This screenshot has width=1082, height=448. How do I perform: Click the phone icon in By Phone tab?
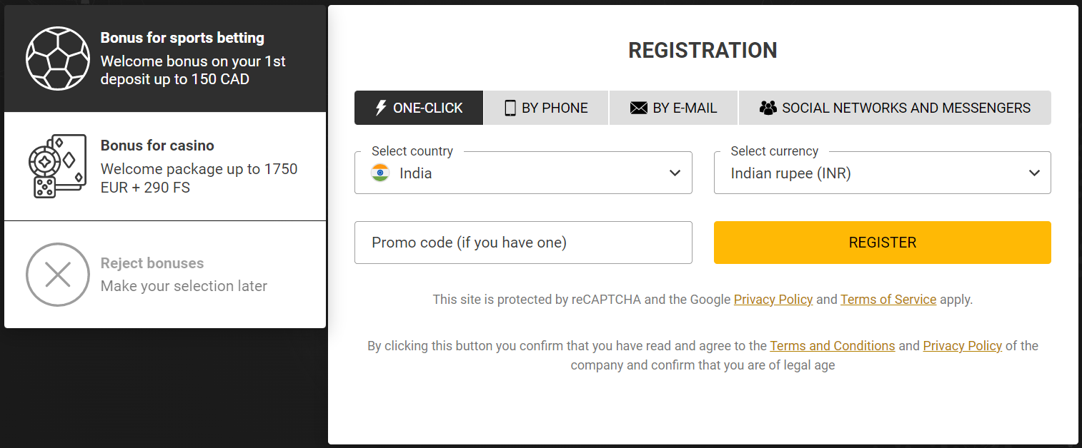click(510, 108)
